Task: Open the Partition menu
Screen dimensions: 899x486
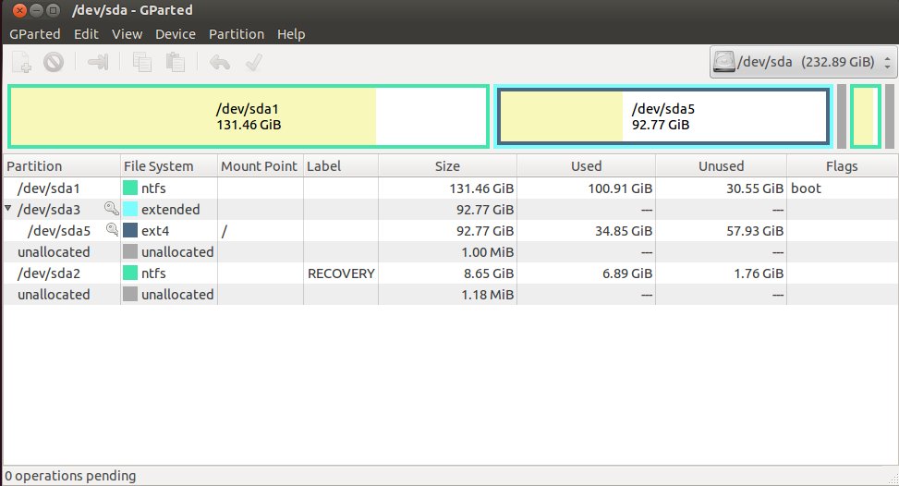Action: click(x=237, y=34)
